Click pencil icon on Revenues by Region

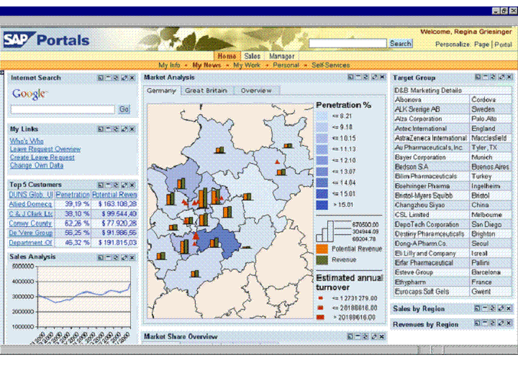click(501, 323)
